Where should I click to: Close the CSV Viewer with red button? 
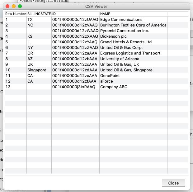click(x=7, y=6)
